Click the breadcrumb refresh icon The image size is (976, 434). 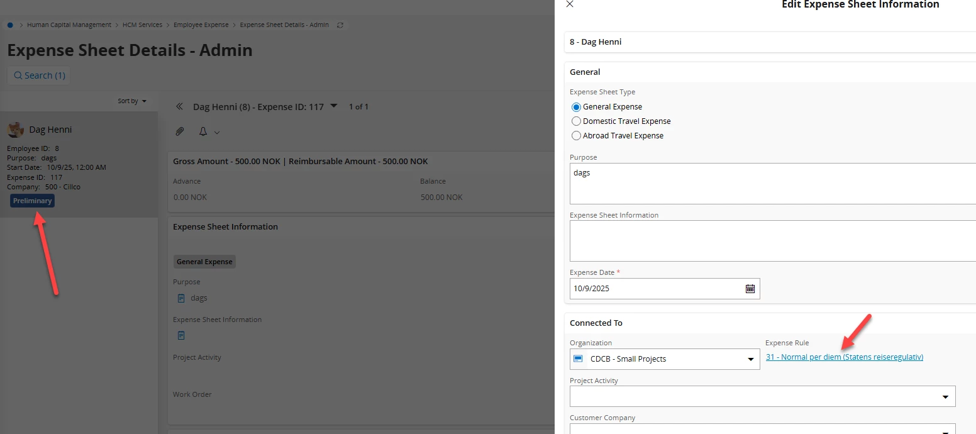click(x=340, y=25)
